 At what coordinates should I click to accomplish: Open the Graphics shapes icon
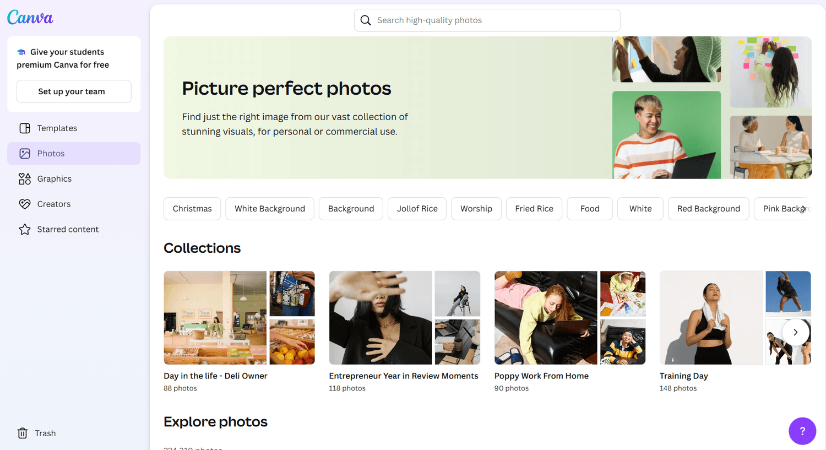pyautogui.click(x=25, y=179)
